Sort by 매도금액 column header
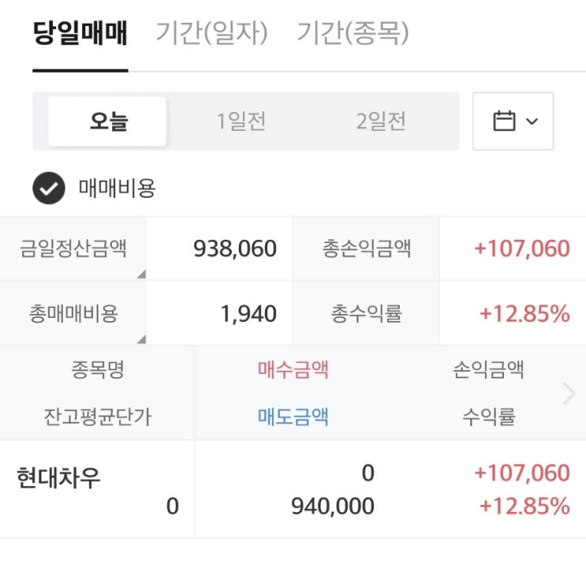Screen dimensions: 586x587 coord(293,417)
